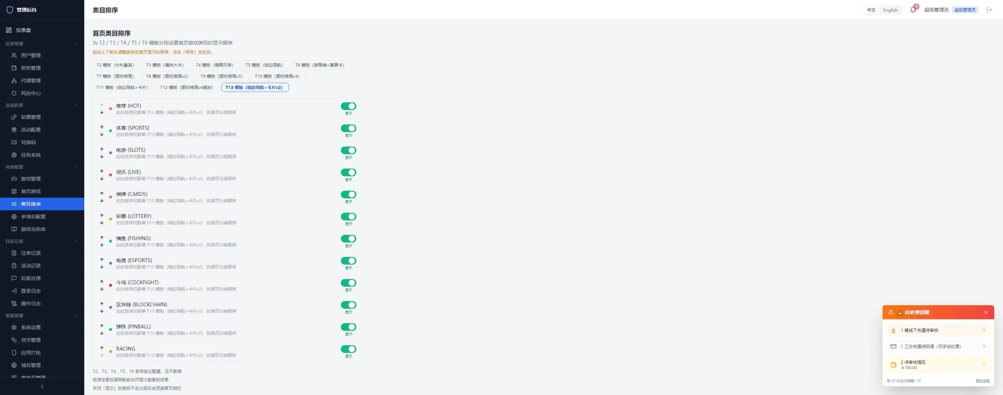Screen dimensions: 1003x395
Task: Open 1 三方充值待回调 reminder item
Action: [x=938, y=347]
